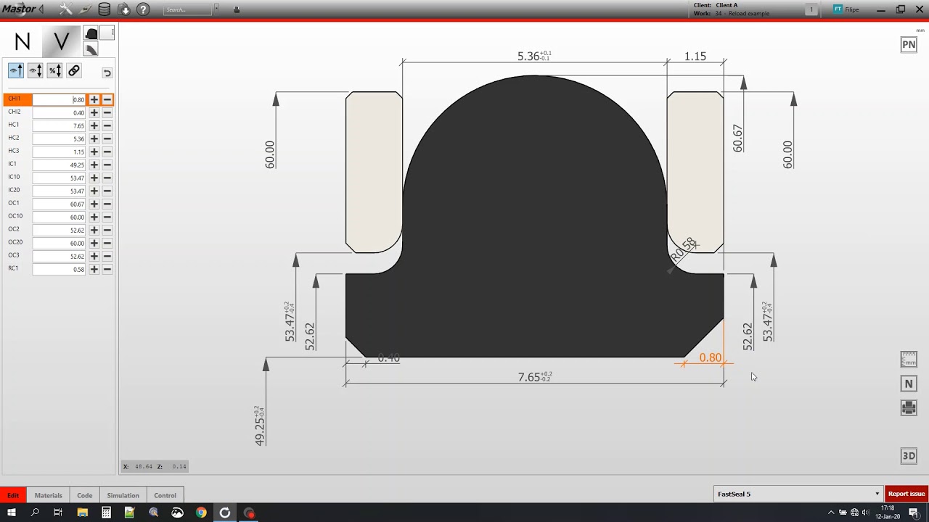Increase OC2 with plus button
This screenshot has width=929, height=522.
coord(94,230)
